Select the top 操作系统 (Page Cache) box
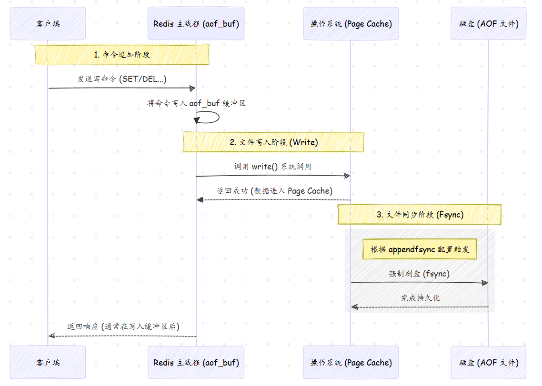This screenshot has width=542, height=386. 351,23
